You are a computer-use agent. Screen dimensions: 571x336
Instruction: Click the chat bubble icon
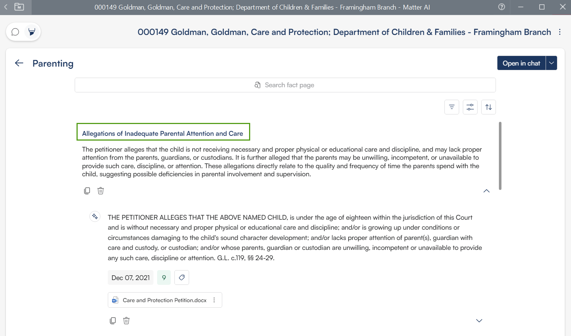click(x=15, y=32)
